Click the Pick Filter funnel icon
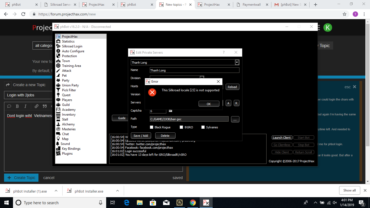The image size is (370, 208). point(58,90)
